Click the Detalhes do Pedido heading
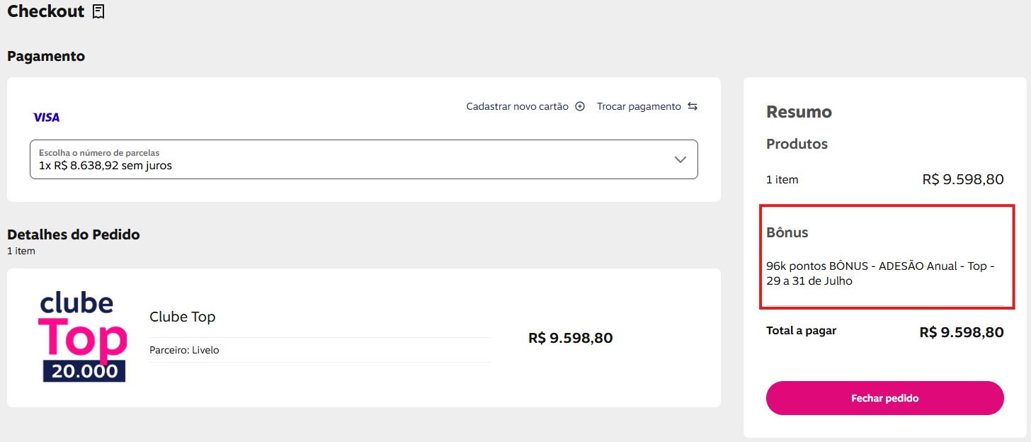Image resolution: width=1031 pixels, height=442 pixels. pyautogui.click(x=74, y=234)
